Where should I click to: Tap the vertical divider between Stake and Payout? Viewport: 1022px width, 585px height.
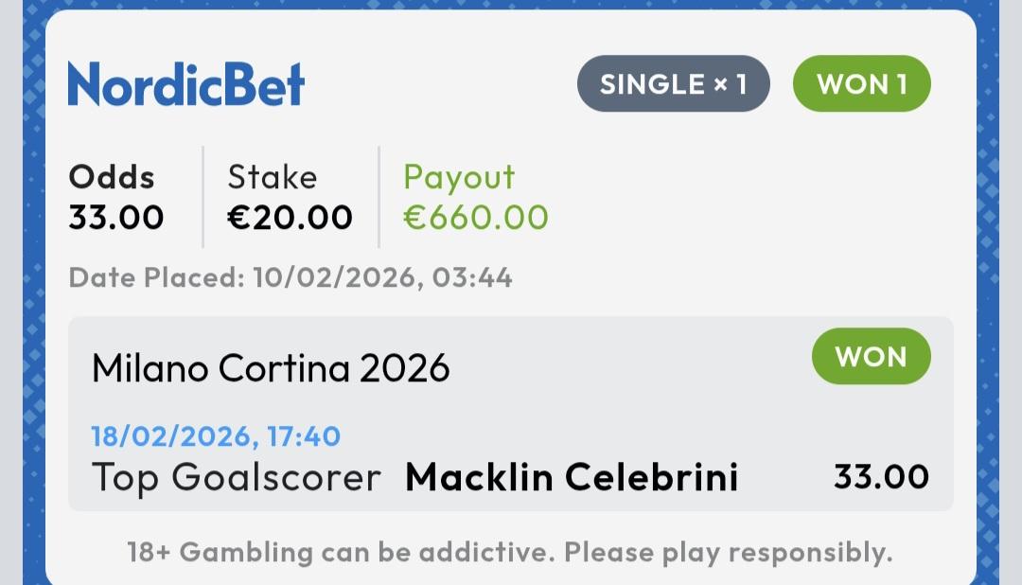379,197
